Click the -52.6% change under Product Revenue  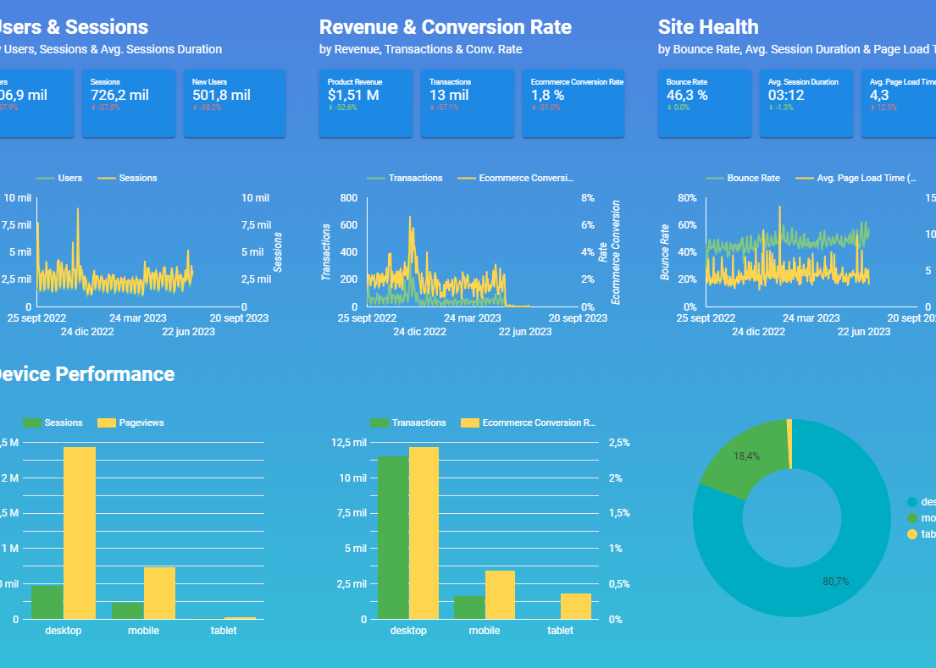click(343, 108)
